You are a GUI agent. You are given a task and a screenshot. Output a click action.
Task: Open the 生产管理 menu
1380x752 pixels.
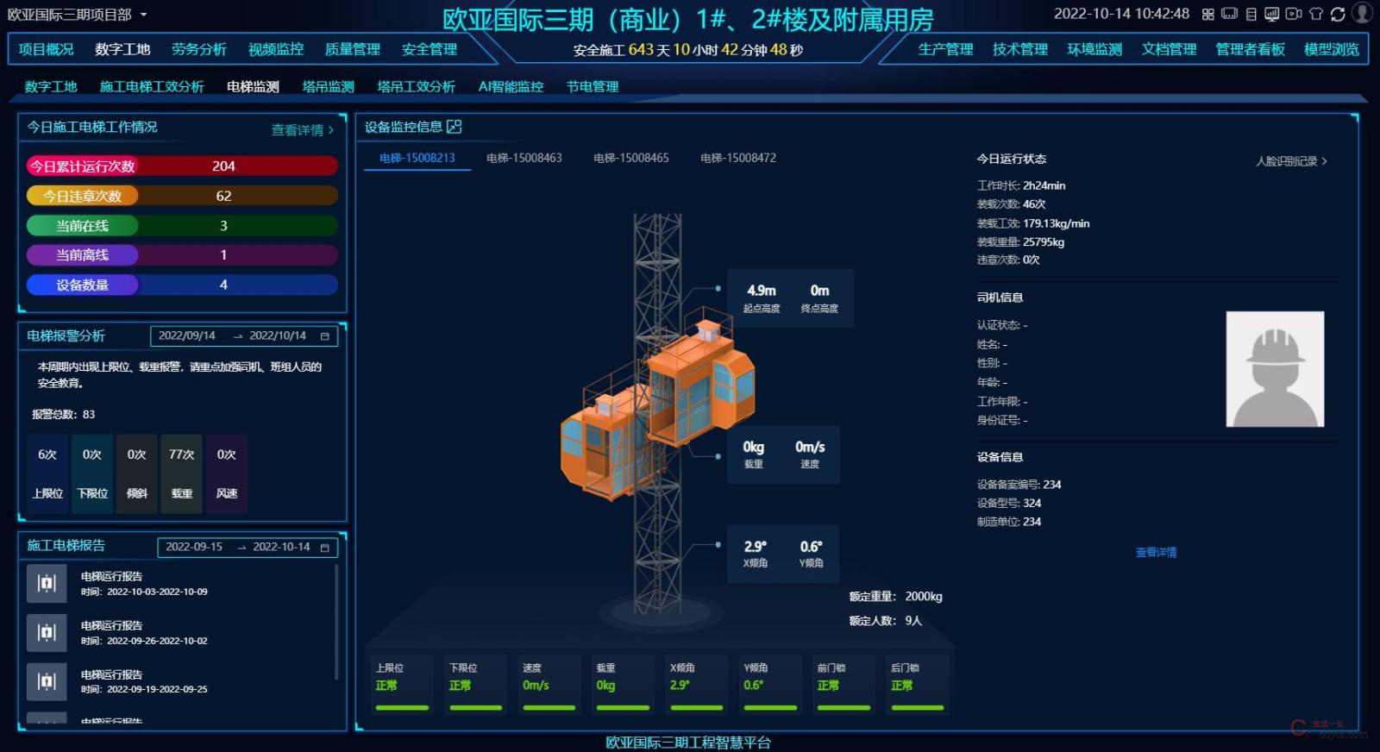coord(945,49)
